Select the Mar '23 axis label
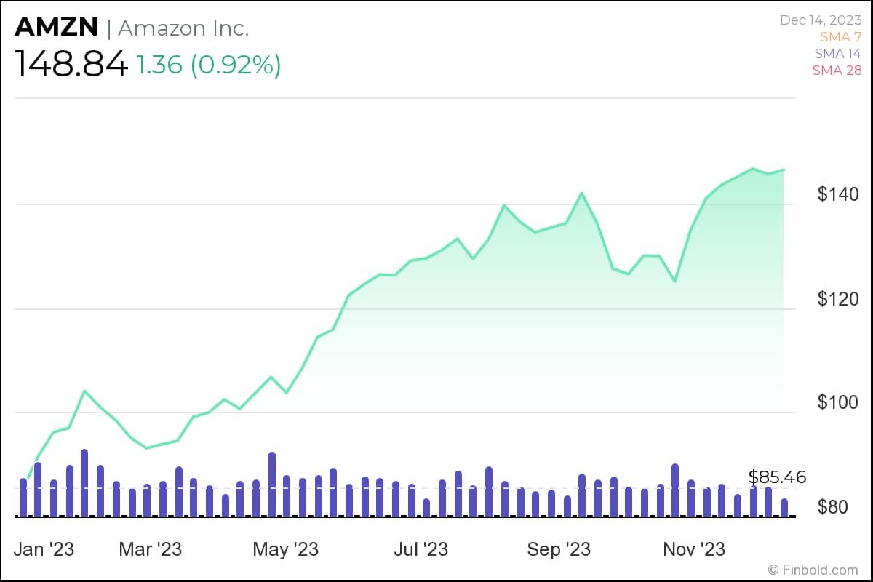This screenshot has width=873, height=582. [150, 549]
